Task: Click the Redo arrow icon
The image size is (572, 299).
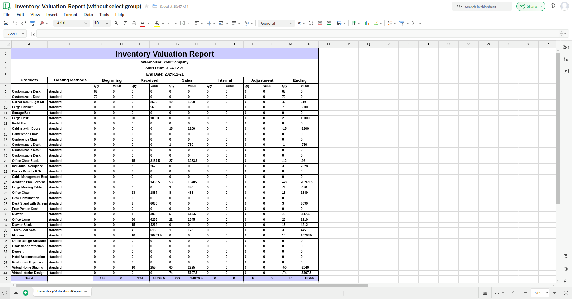Action: click(x=24, y=23)
